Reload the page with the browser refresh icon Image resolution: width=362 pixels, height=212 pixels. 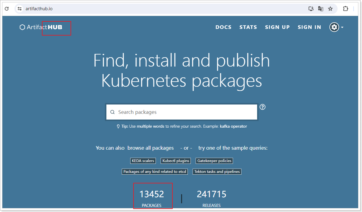point(7,9)
